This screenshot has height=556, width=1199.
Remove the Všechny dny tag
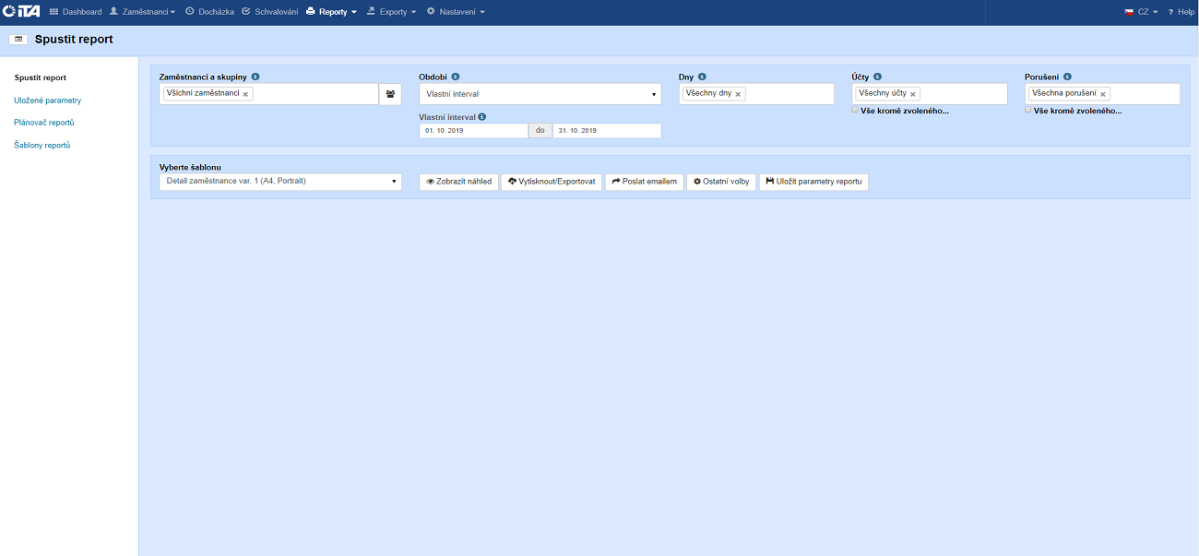pyautogui.click(x=738, y=94)
